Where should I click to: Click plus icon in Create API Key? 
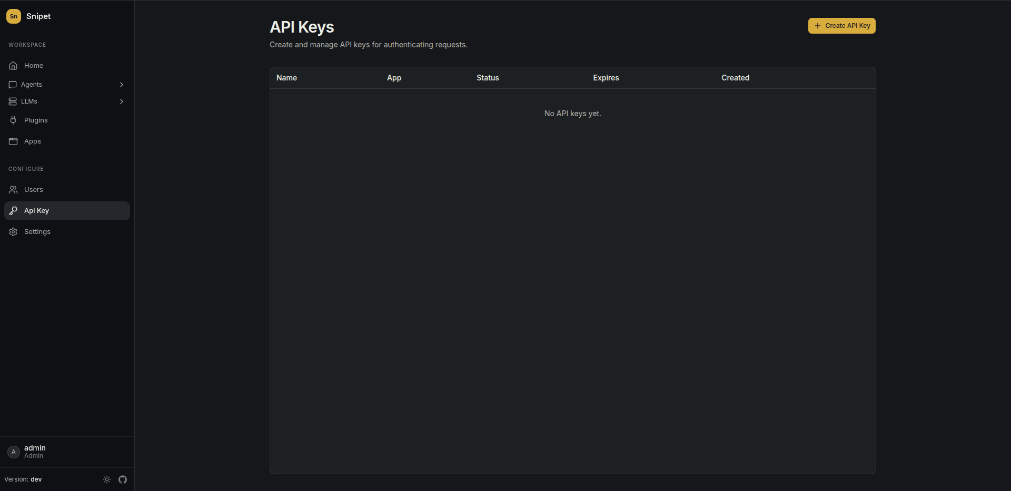pyautogui.click(x=818, y=26)
